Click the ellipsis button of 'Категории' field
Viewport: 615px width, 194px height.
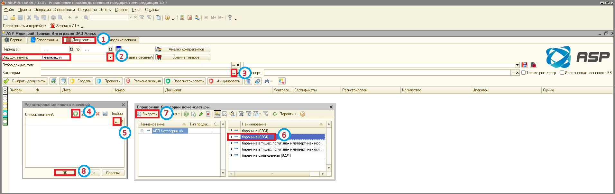point(234,73)
